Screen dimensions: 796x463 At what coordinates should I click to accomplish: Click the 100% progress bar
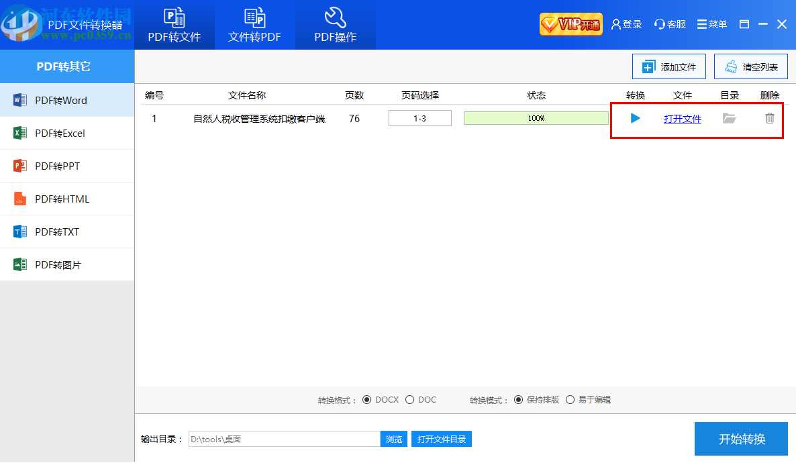tap(536, 117)
